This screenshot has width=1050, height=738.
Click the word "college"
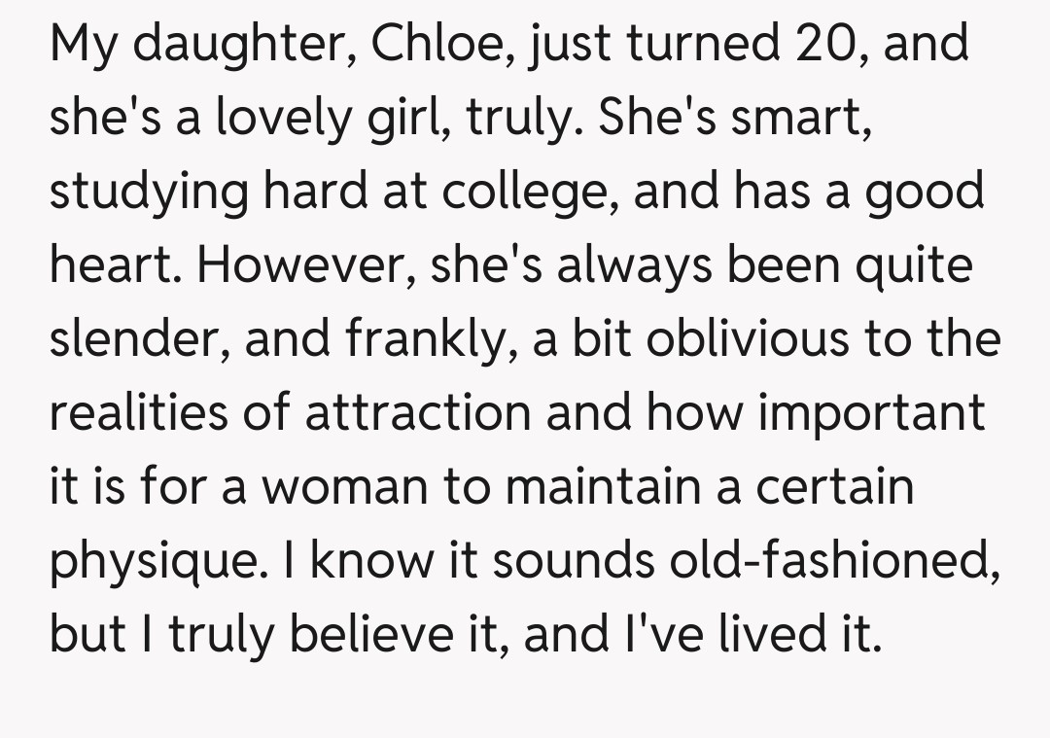pos(532,193)
